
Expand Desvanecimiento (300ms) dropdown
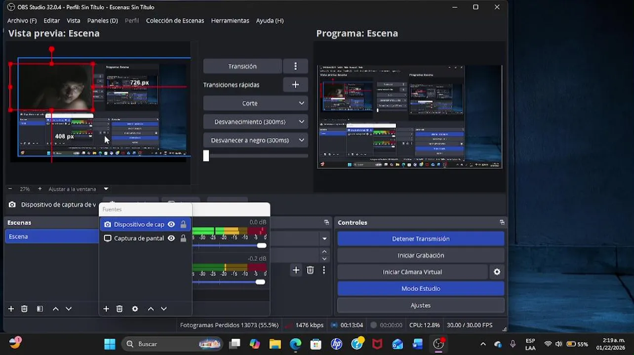point(255,122)
